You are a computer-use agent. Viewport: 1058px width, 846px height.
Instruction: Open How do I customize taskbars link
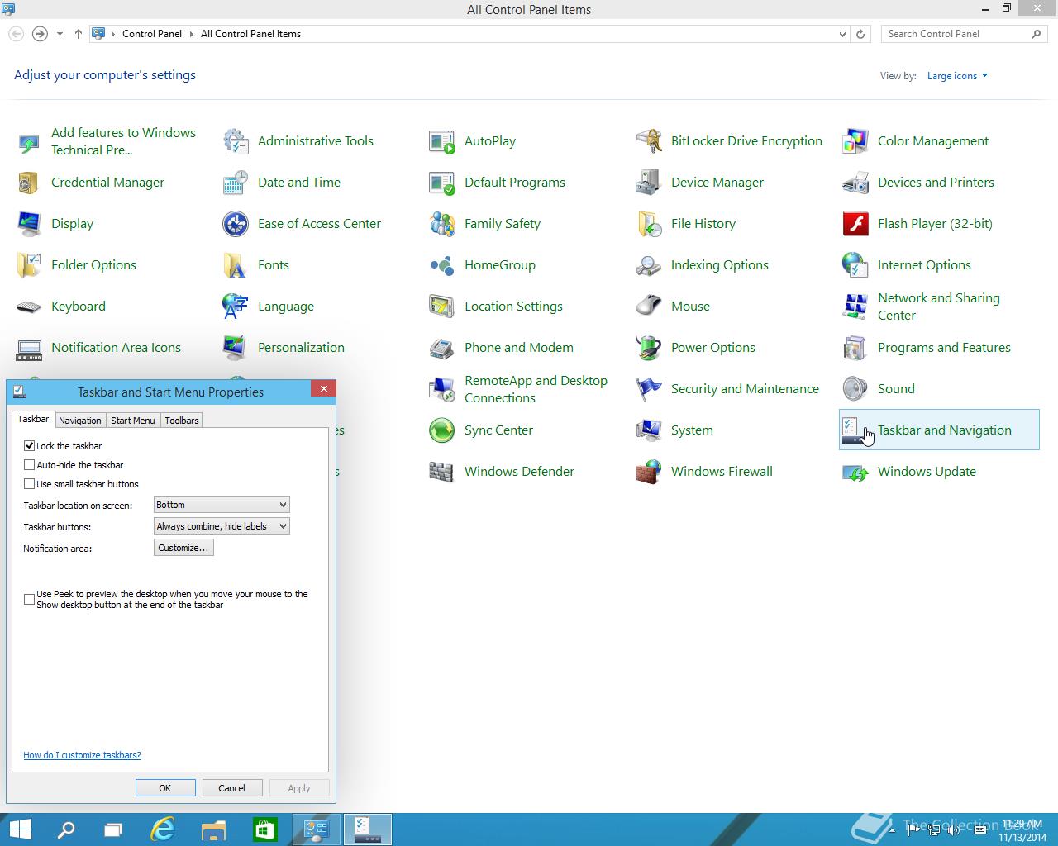pos(82,755)
